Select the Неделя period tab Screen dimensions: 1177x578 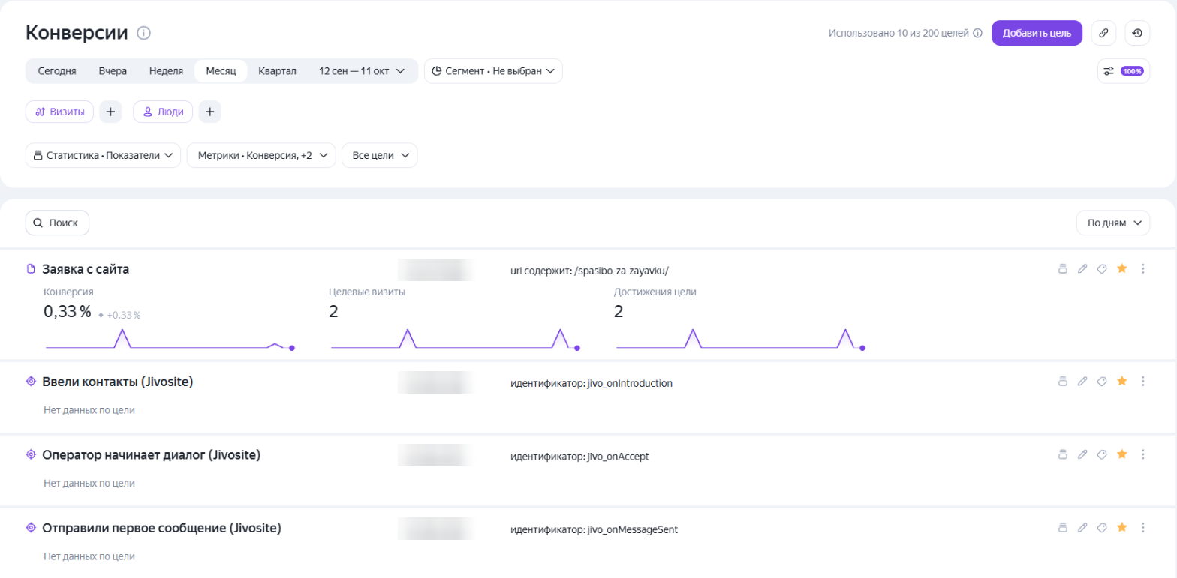[166, 71]
